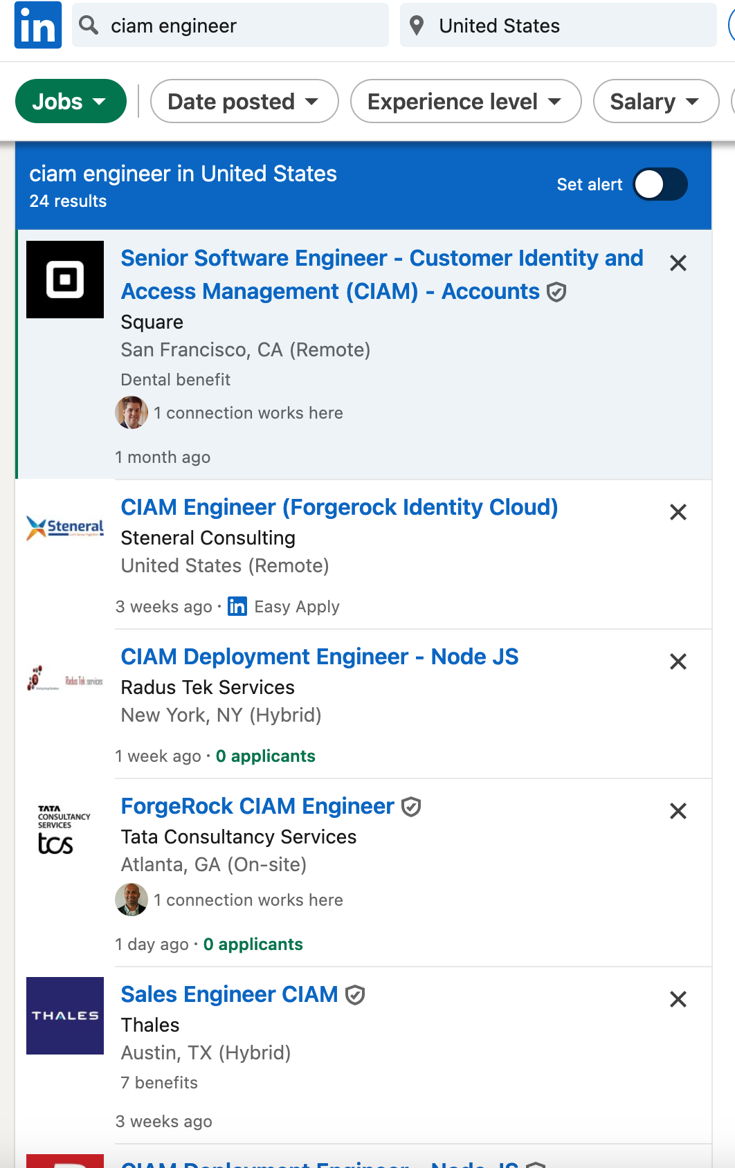Click 'Dental benefit' on Square job
This screenshot has width=735, height=1168.
point(176,380)
